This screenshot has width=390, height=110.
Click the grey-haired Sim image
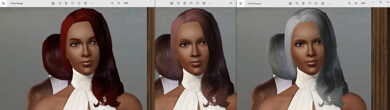click(x=313, y=58)
